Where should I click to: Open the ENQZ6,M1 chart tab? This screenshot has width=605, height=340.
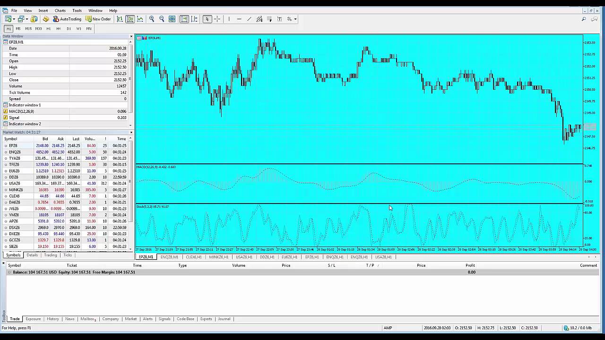(x=169, y=257)
